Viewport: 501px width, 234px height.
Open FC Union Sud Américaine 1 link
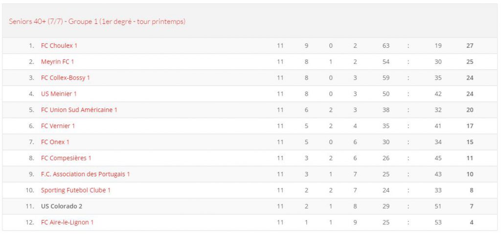coord(79,110)
